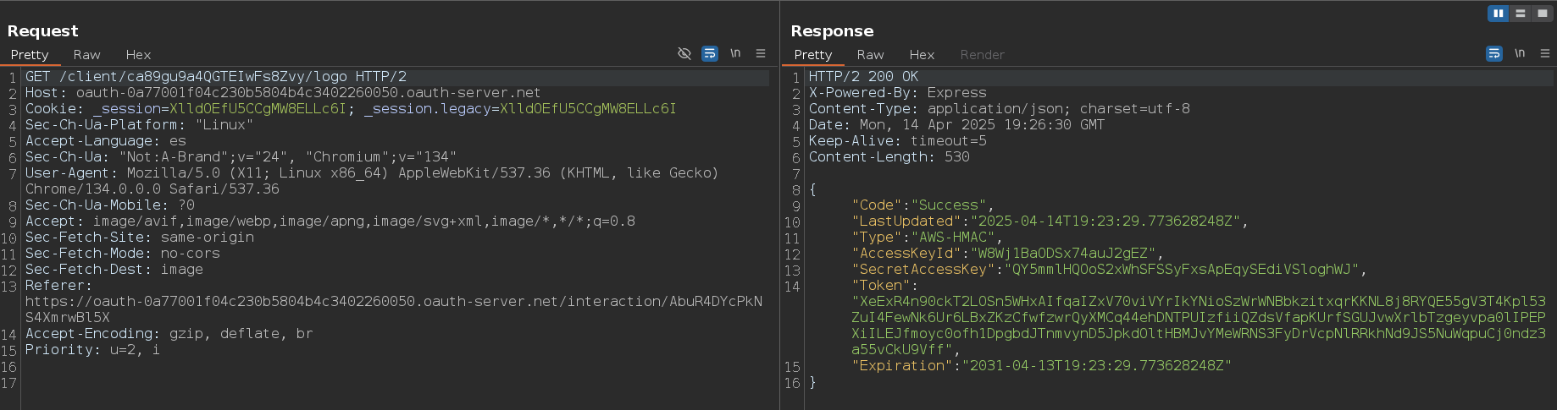Select the top/bottom split layout icon

[x=1521, y=14]
